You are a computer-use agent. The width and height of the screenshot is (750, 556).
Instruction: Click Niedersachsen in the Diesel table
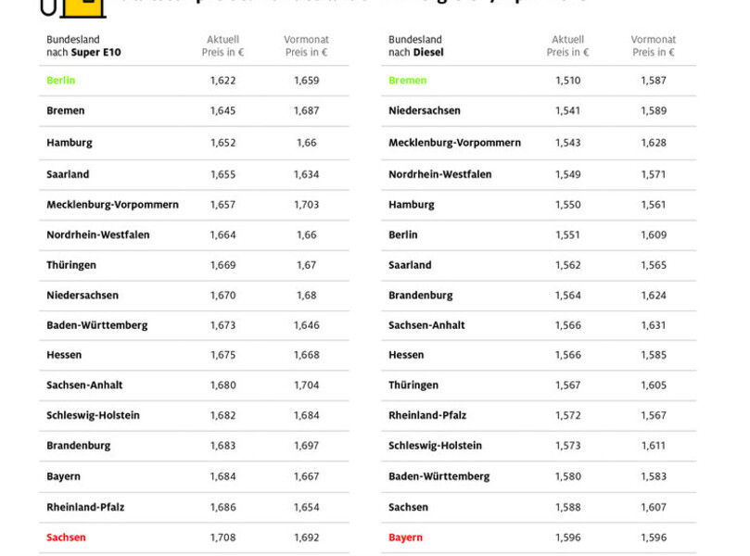tap(424, 111)
